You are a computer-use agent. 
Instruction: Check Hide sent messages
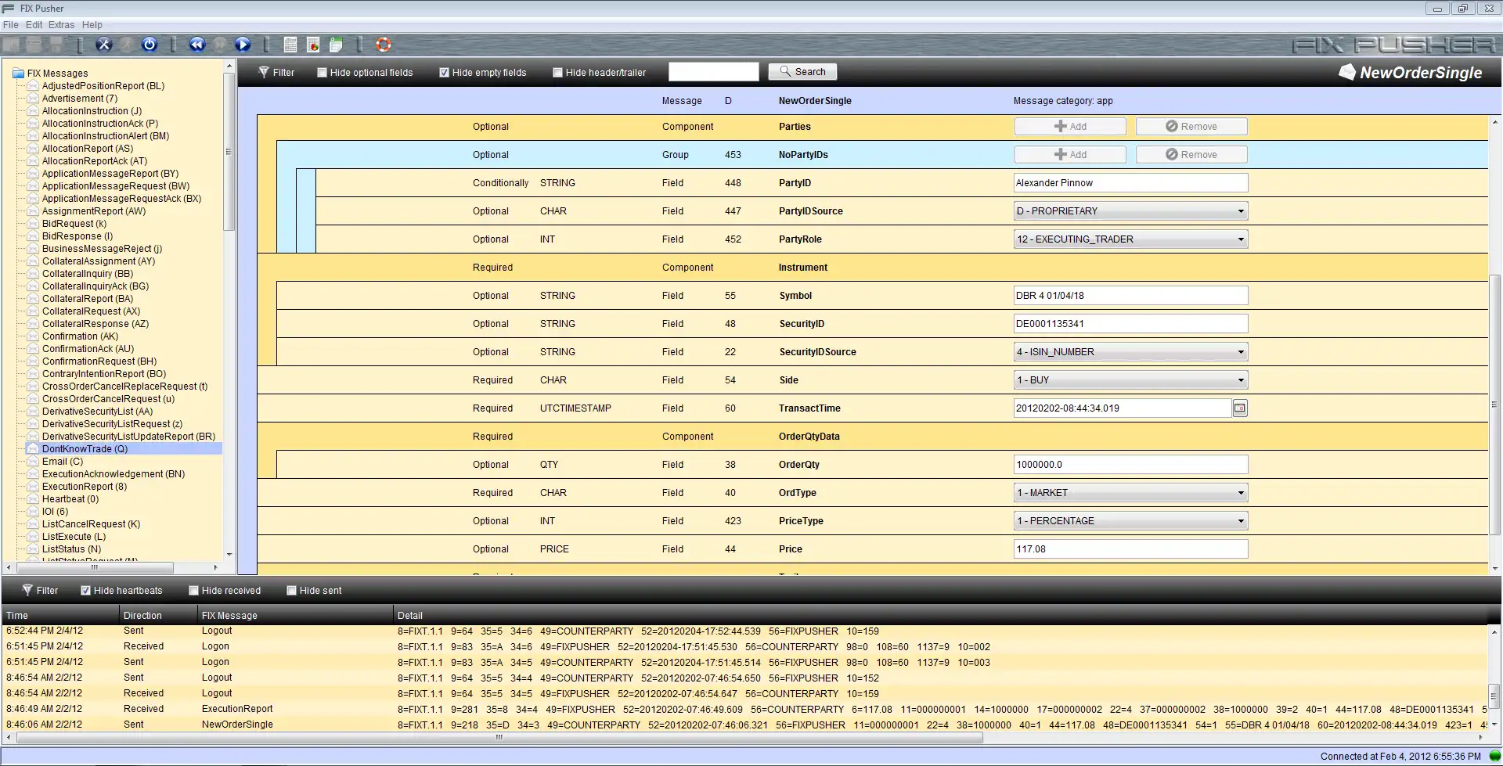tap(291, 591)
